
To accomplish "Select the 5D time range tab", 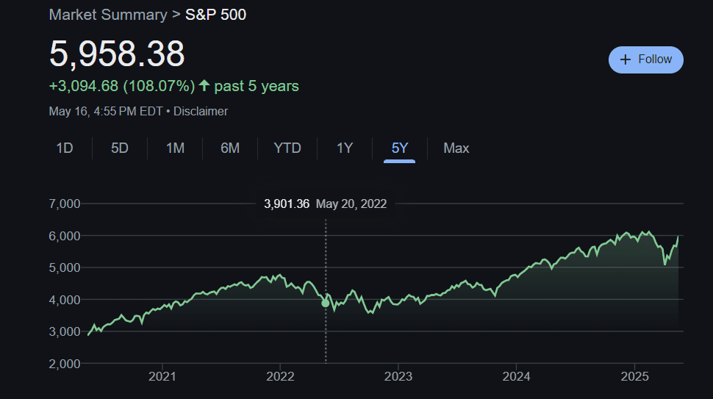I will 120,148.
